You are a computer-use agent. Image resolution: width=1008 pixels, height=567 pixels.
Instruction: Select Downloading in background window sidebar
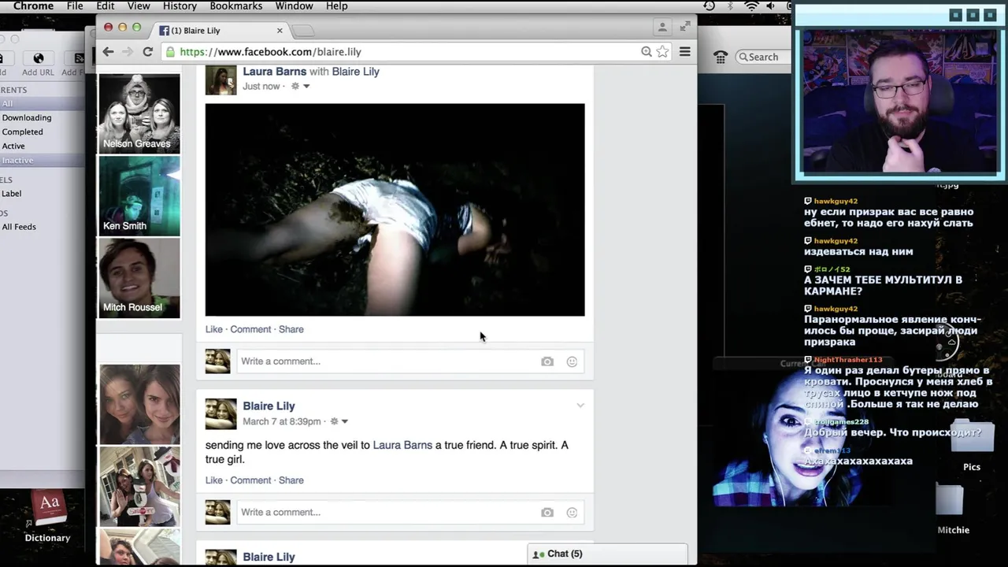[x=27, y=118]
